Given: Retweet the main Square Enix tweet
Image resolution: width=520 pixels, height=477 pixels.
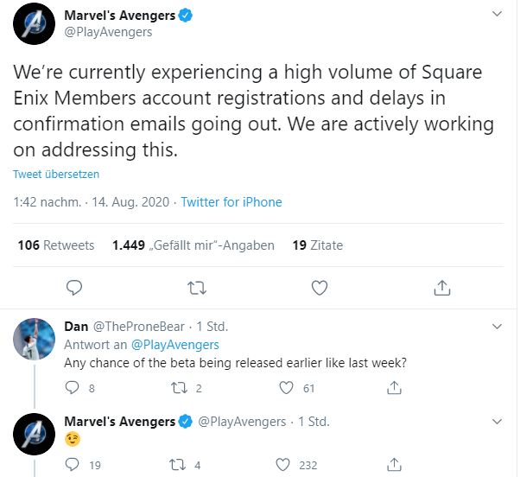Looking at the screenshot, I should click(198, 287).
